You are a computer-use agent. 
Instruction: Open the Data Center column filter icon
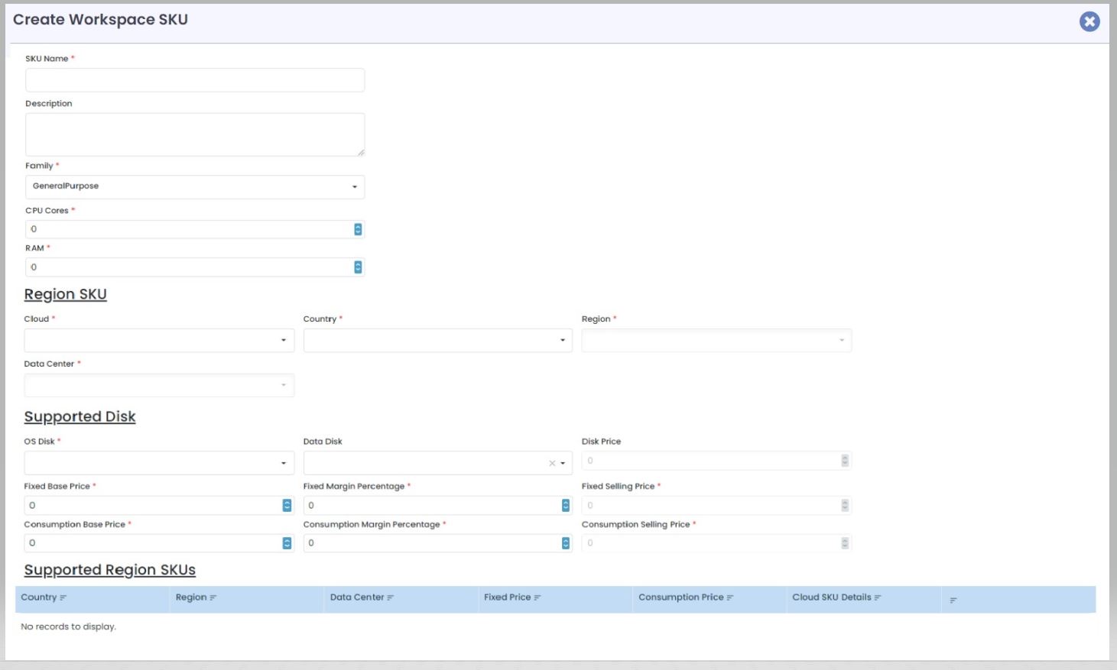coord(391,598)
